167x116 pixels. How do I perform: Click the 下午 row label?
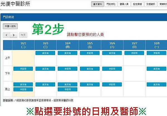pyautogui.click(x=8, y=74)
